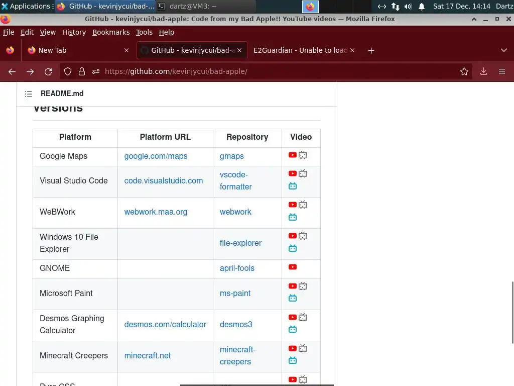Show tracking protection shield info
This screenshot has height=386, width=514.
click(68, 71)
